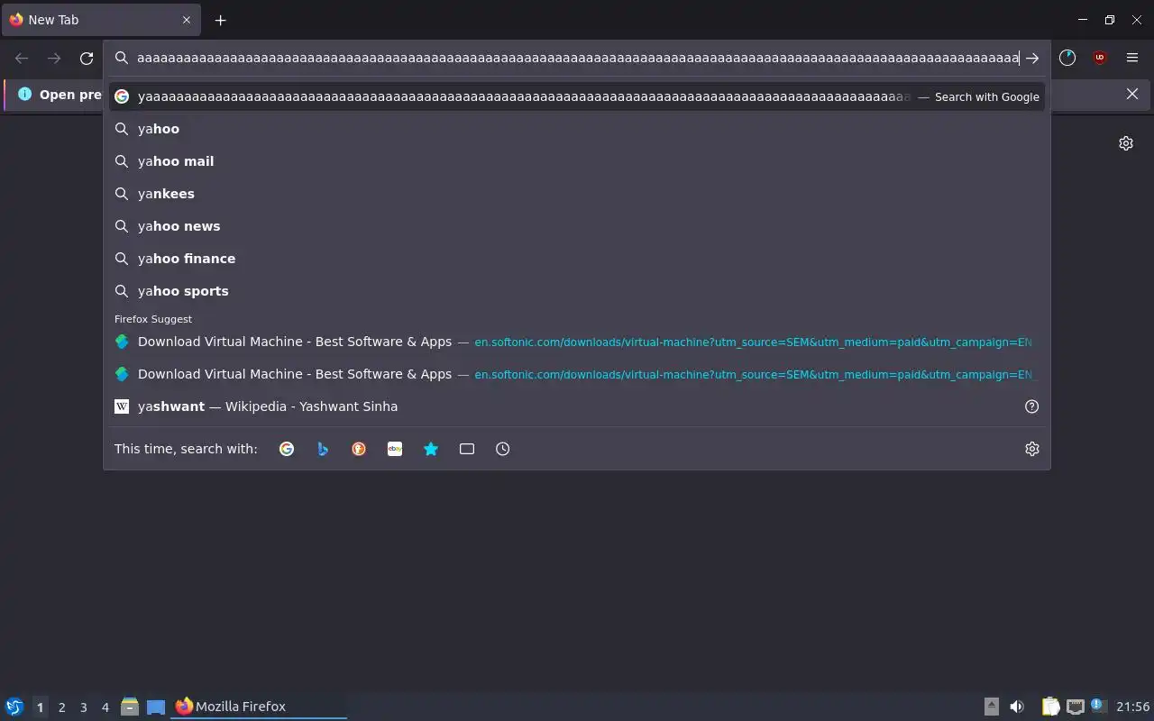Screen dimensions: 1154x721
Task: Click the removable media eject tray icon
Action: pyautogui.click(x=991, y=707)
